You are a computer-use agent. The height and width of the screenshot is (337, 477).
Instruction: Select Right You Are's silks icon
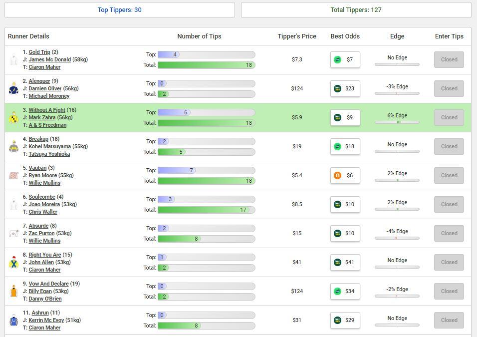pos(13,262)
